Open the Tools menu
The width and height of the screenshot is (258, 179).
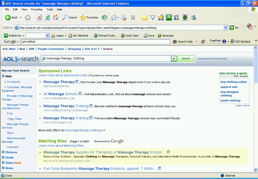(x=50, y=9)
